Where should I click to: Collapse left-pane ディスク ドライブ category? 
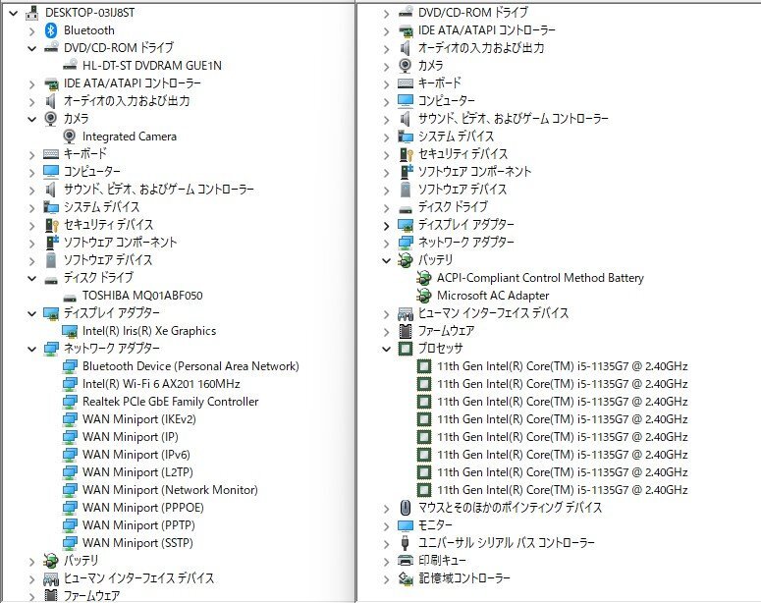(x=32, y=278)
